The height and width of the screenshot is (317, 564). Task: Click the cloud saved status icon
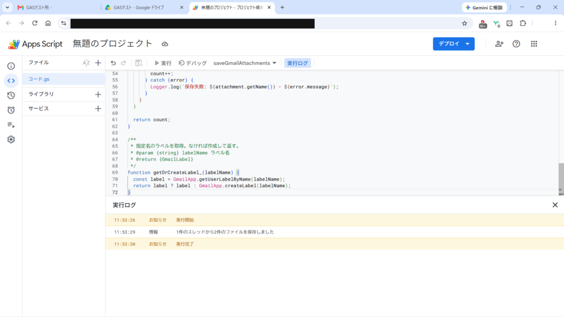[165, 44]
